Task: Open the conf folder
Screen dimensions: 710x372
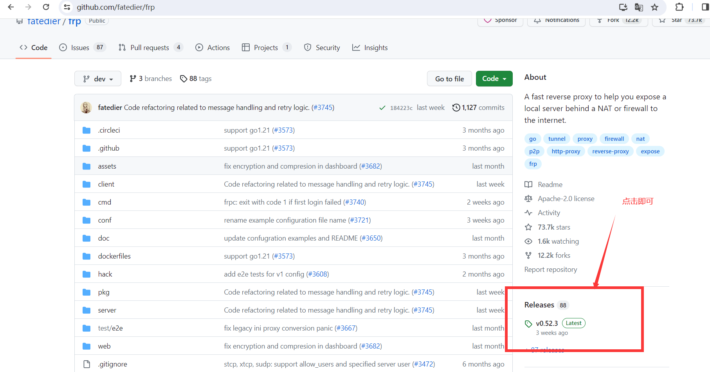Action: (105, 220)
